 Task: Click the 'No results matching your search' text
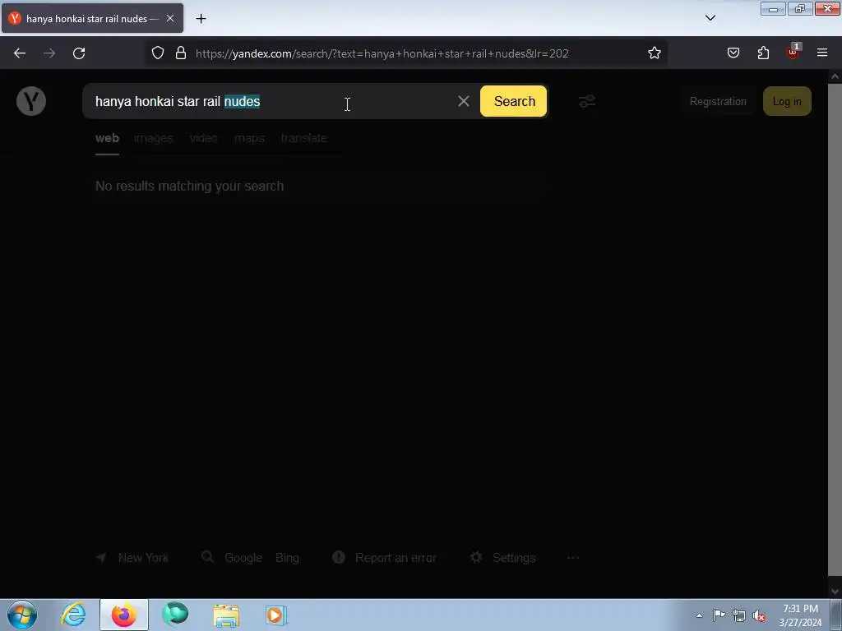[x=190, y=187]
